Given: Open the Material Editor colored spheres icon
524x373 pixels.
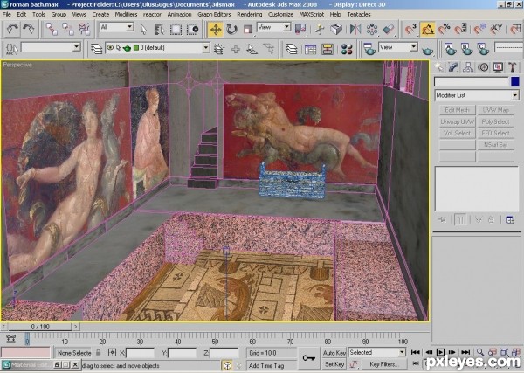Looking at the screenshot, I should point(347,49).
